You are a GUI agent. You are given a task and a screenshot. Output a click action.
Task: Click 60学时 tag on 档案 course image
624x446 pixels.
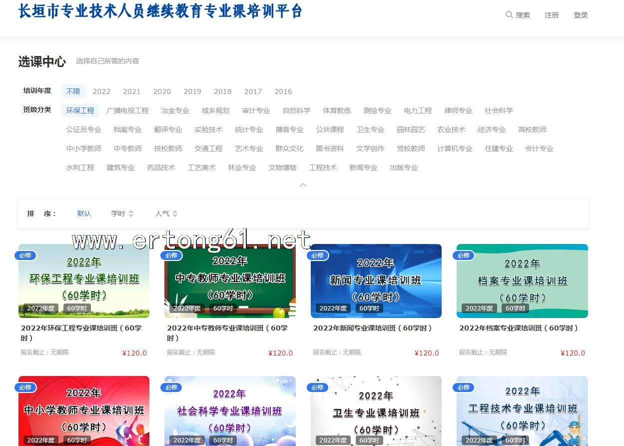[515, 308]
